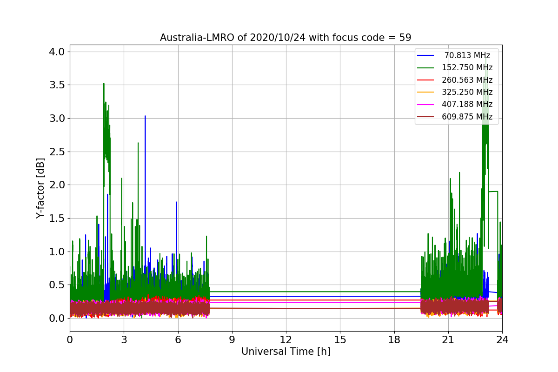Screen dimensions: 558x372
Task: Click the x-axis tick label '12'
Action: pyautogui.click(x=286, y=340)
